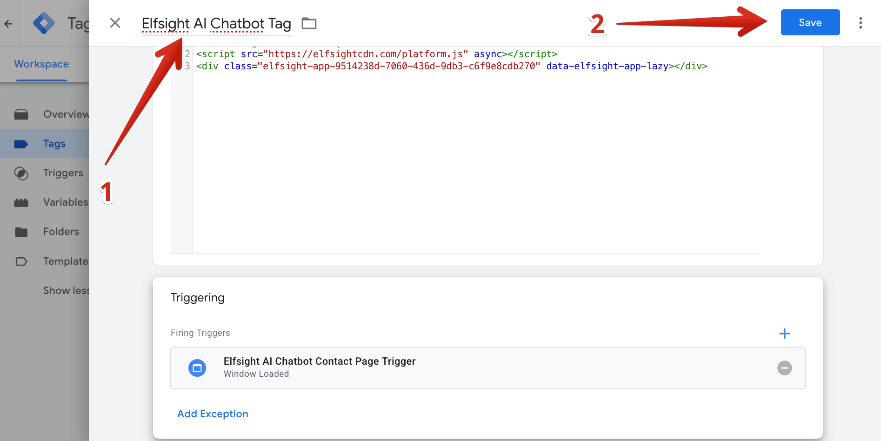Click the Window Loaded trigger type text
The width and height of the screenshot is (881, 441).
[256, 374]
